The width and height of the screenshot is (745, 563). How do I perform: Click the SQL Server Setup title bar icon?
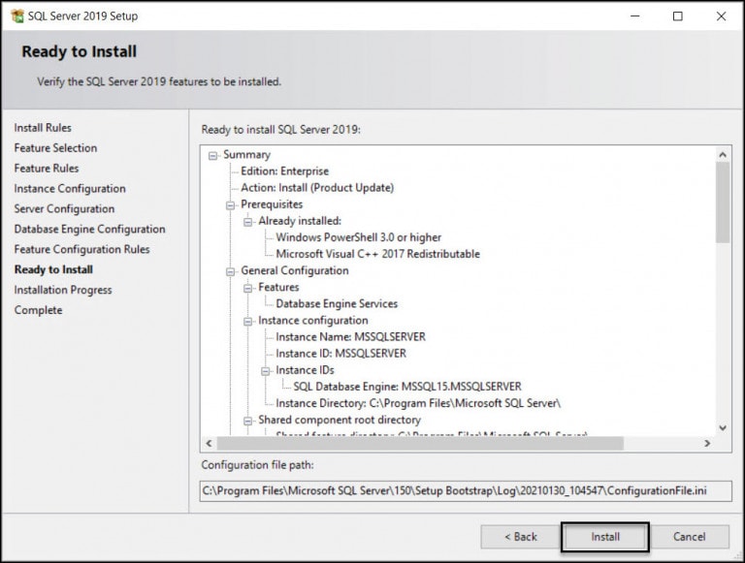point(17,16)
